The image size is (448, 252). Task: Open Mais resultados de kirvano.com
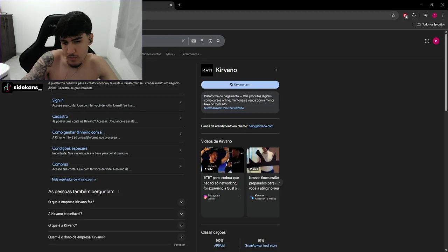point(74,179)
